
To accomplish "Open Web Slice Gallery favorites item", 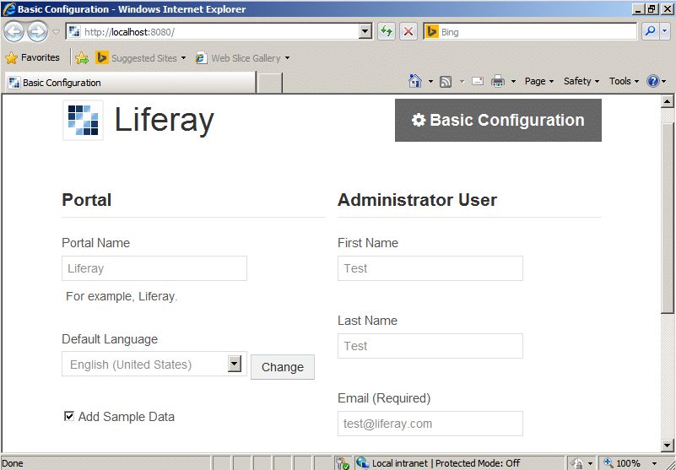I will (x=242, y=57).
